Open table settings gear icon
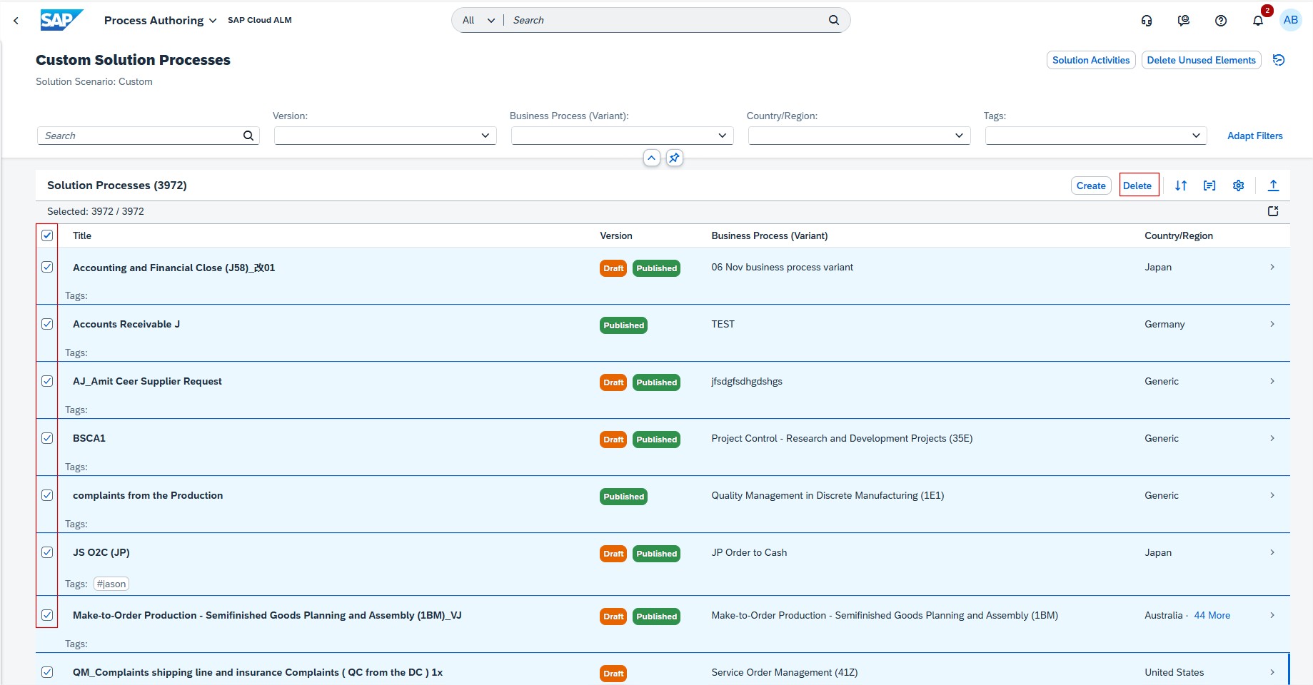The width and height of the screenshot is (1313, 685). coord(1238,186)
